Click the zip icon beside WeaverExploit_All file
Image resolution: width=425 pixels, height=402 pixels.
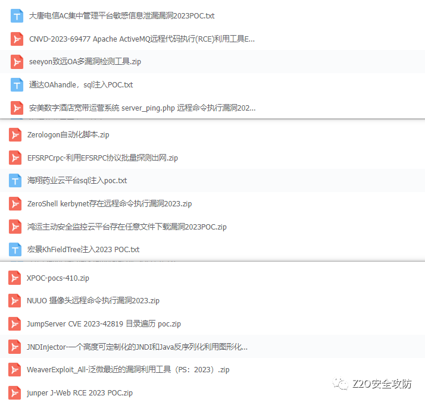[14, 369]
